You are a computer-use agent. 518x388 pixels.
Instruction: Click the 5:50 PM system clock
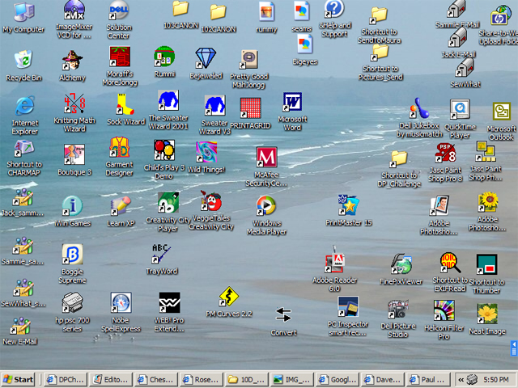(x=495, y=380)
